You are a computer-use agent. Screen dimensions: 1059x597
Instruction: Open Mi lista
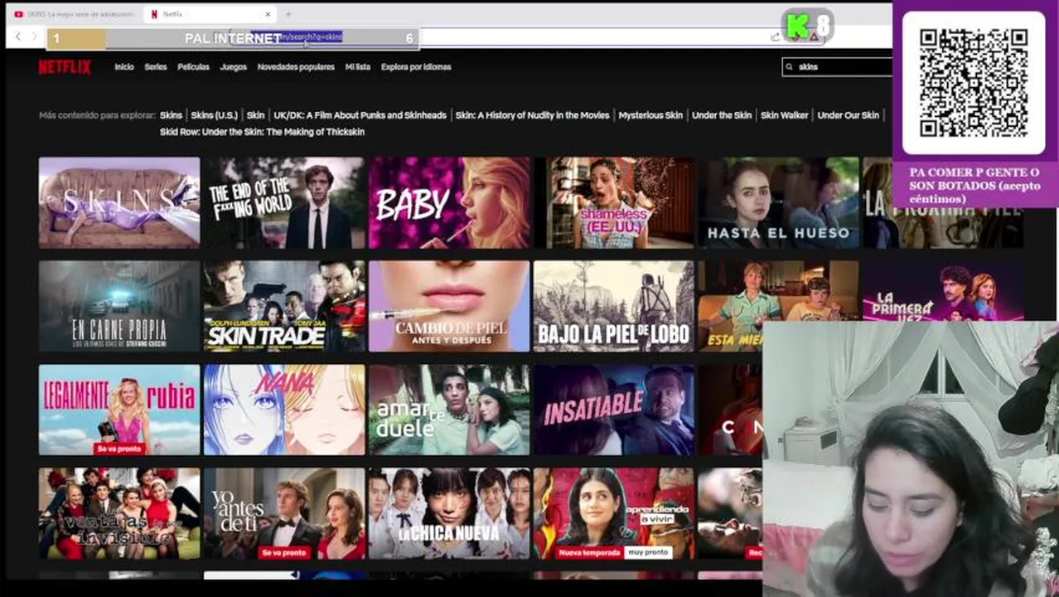[358, 67]
